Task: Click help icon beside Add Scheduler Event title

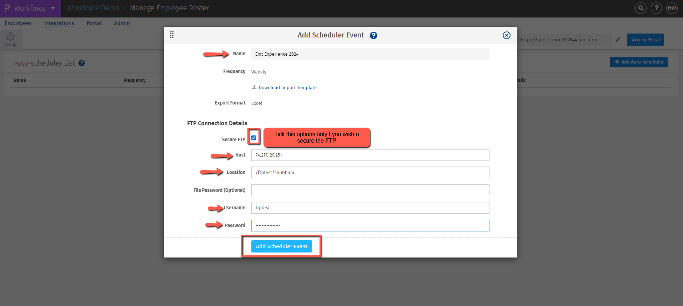Action: [373, 35]
